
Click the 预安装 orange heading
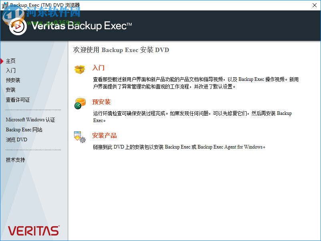pos(102,102)
